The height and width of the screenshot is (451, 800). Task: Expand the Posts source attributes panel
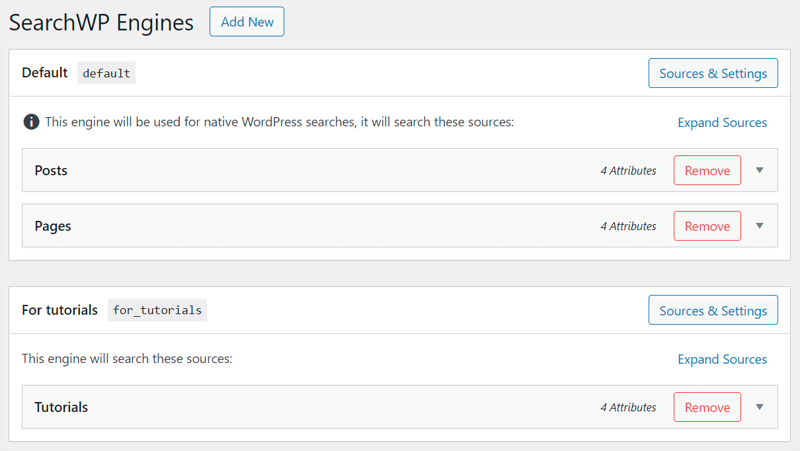pos(759,170)
